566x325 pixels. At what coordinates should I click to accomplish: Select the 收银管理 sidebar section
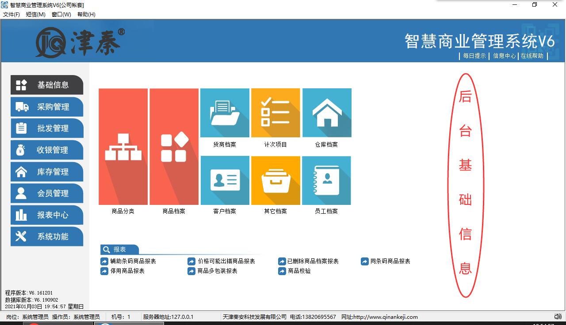tap(47, 150)
